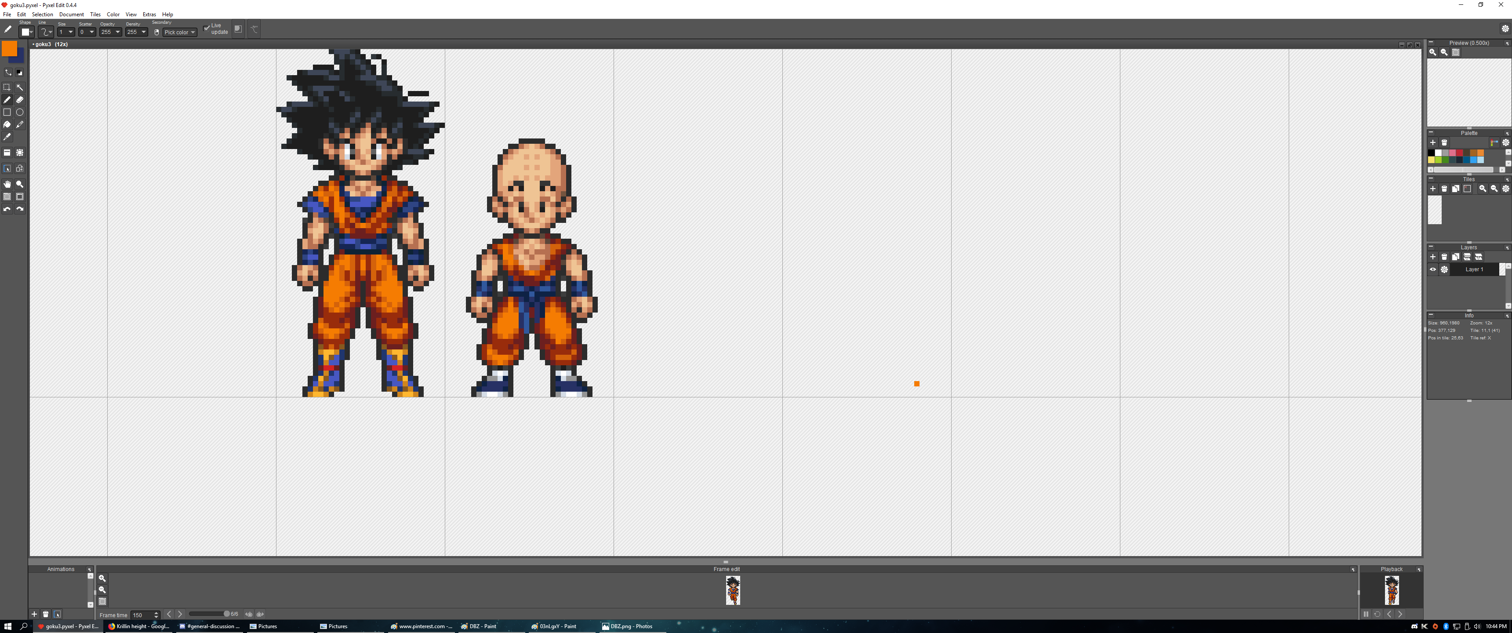Add a new animation
1512x633 pixels.
point(34,614)
